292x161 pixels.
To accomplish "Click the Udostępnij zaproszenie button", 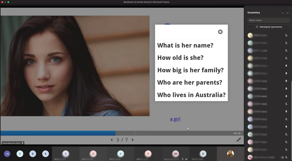I will 269,27.
